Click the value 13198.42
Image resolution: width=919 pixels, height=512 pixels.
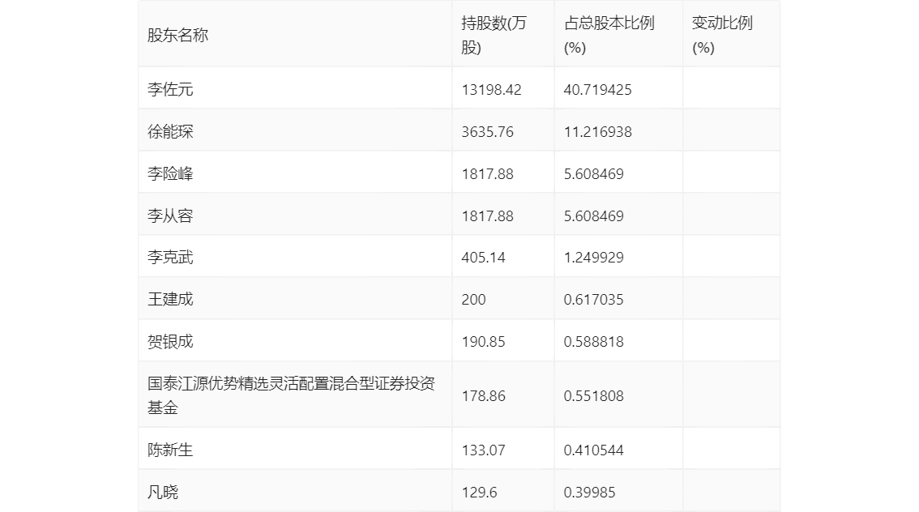coord(491,90)
